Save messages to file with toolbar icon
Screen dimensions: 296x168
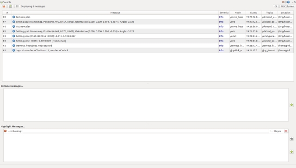coord(11,6)
